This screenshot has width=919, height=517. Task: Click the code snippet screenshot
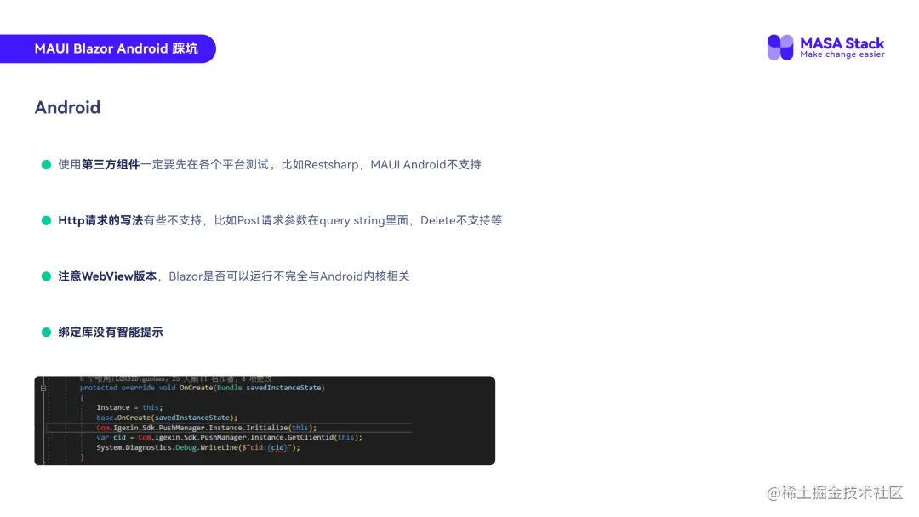(264, 420)
